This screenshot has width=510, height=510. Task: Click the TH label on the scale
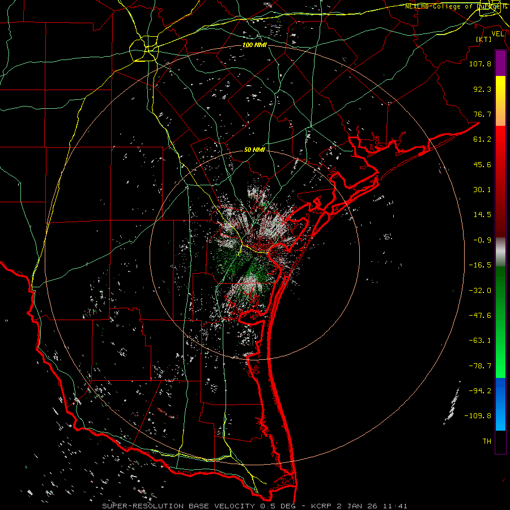pyautogui.click(x=487, y=441)
